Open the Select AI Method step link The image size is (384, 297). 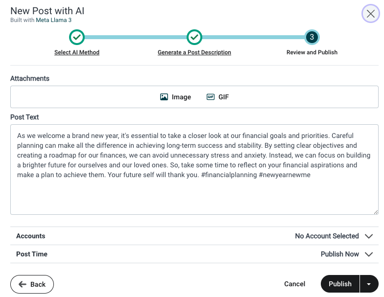77,52
